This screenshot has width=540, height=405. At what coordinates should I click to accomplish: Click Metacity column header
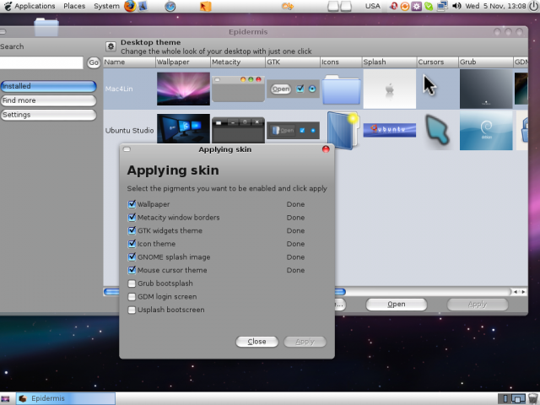coord(238,62)
